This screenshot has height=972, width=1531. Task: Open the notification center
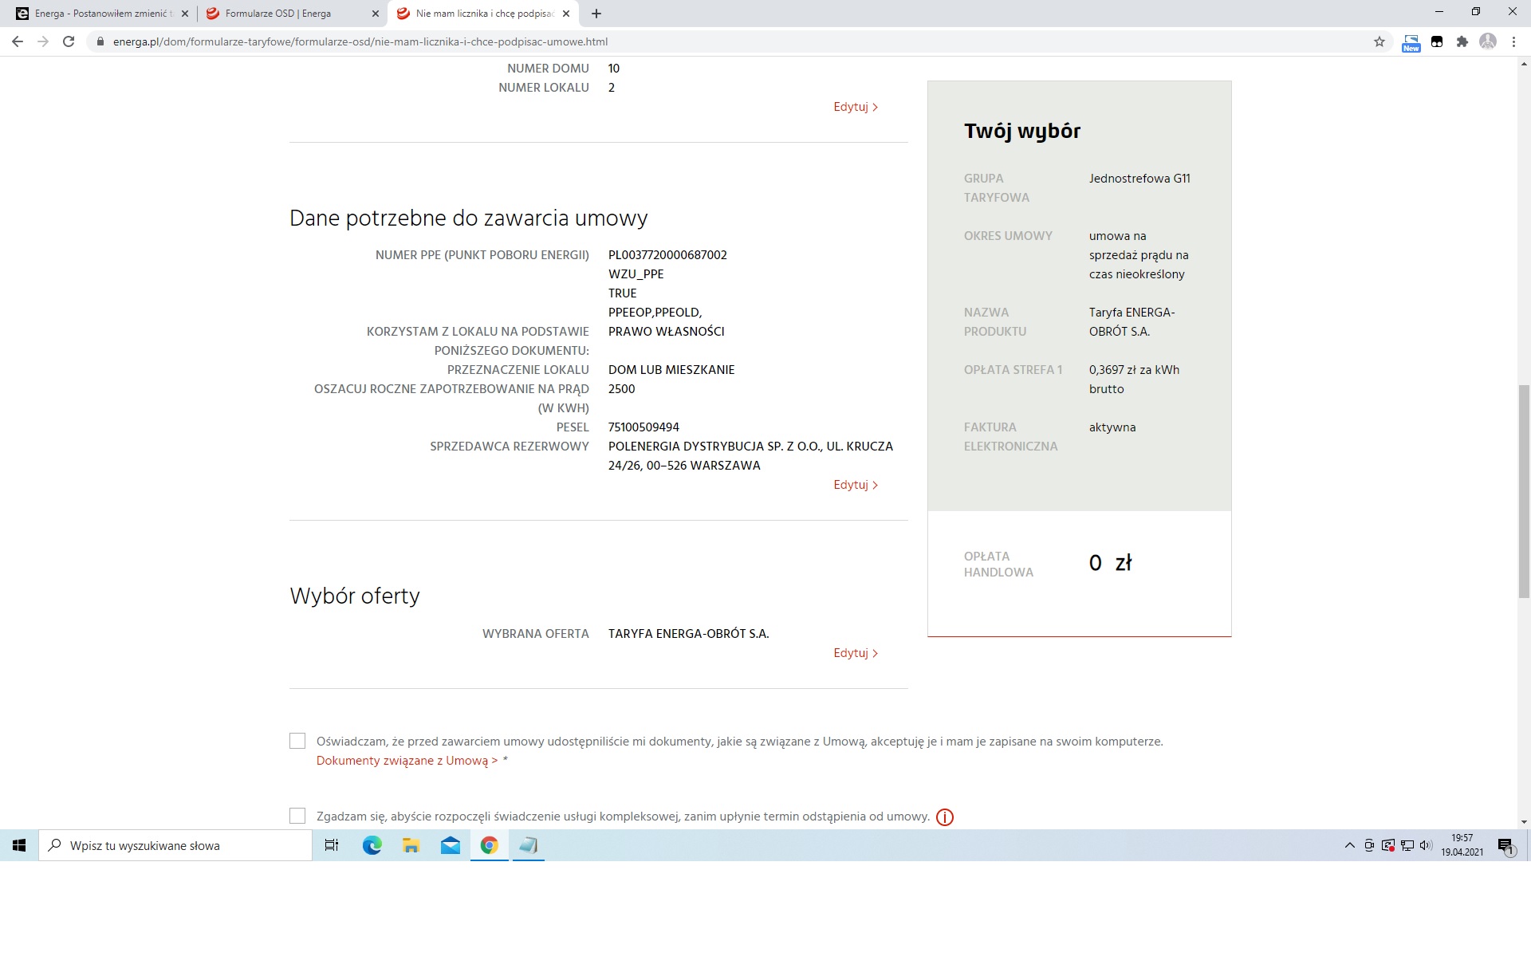(1505, 846)
